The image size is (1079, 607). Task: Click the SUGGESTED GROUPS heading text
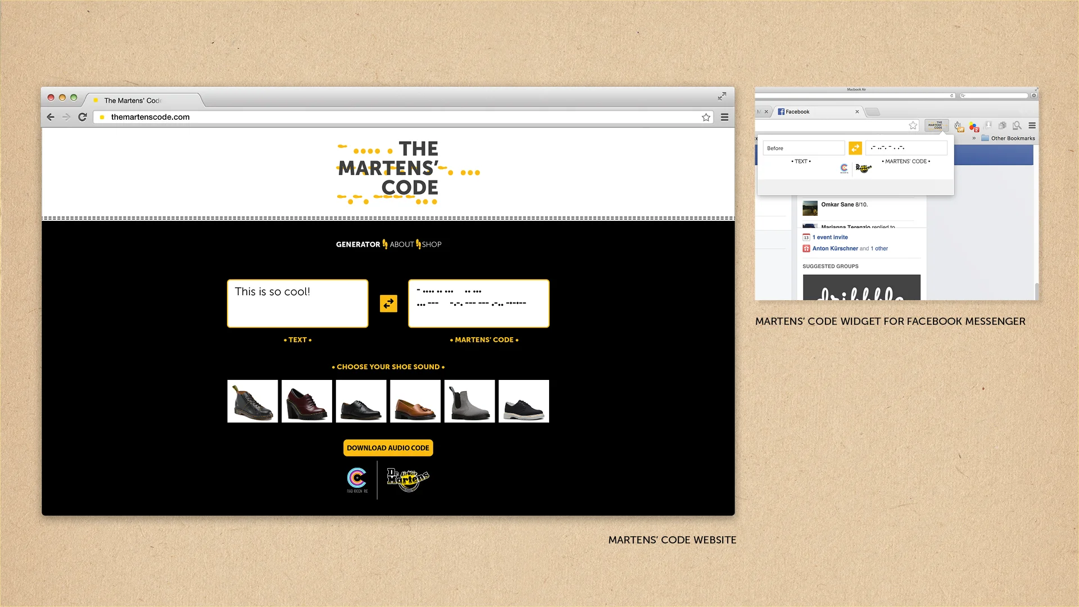[830, 266]
